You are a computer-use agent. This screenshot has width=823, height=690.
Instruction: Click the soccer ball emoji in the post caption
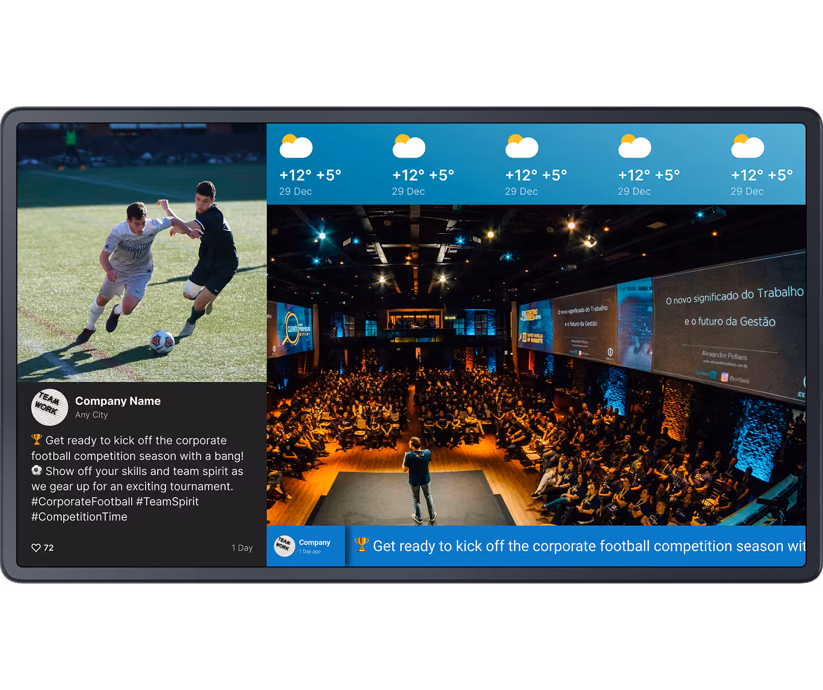click(37, 470)
